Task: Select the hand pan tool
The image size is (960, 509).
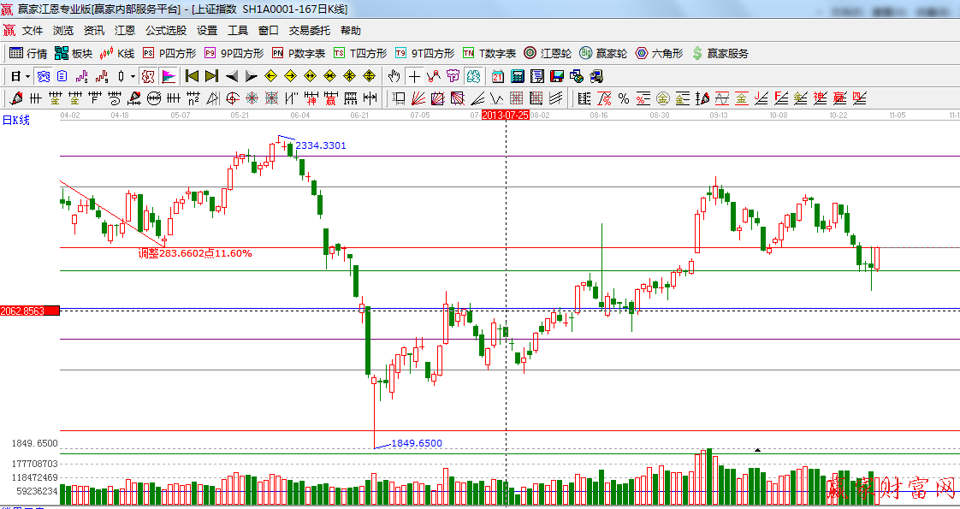Action: point(394,76)
